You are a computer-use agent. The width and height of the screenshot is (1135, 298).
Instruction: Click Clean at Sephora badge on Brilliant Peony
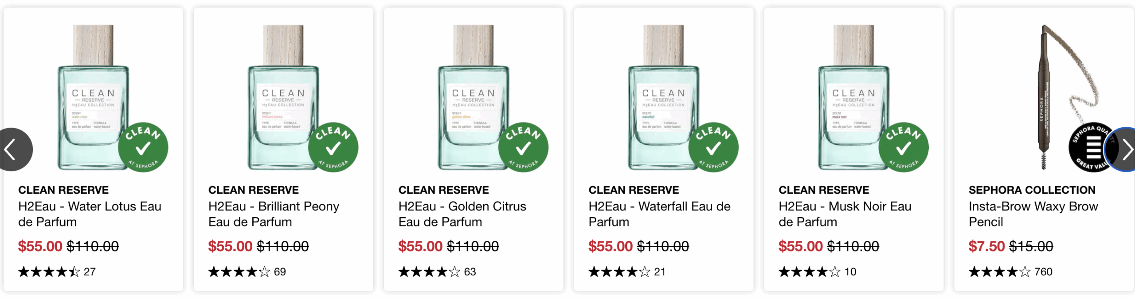[x=333, y=147]
